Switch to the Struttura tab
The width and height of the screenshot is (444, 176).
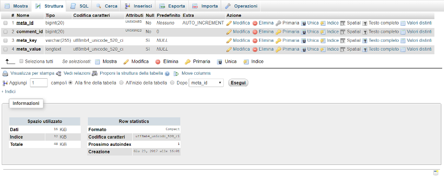[x=49, y=6]
